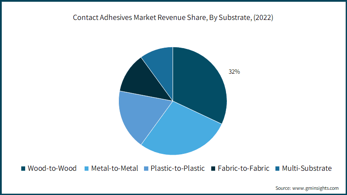This screenshot has width=347, height=195.
Task: Click the 32% data label
Action: click(x=234, y=71)
